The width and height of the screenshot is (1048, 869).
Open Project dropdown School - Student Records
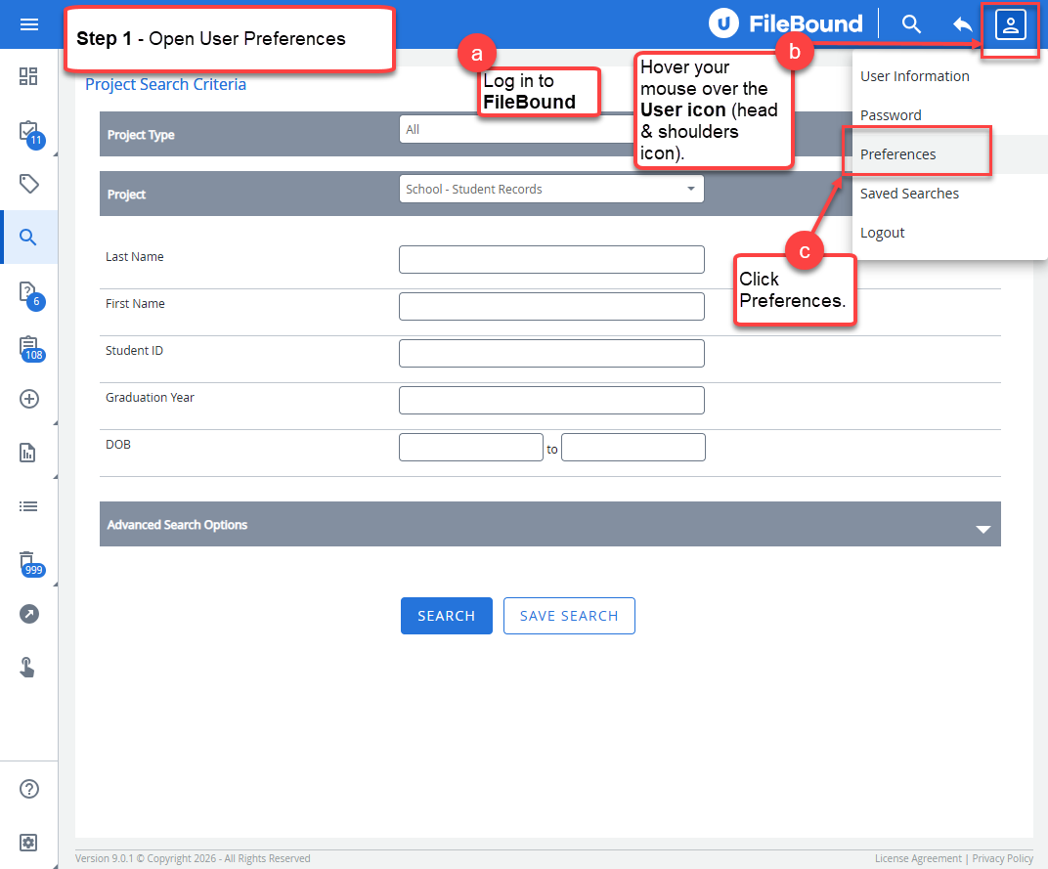pyautogui.click(x=551, y=190)
